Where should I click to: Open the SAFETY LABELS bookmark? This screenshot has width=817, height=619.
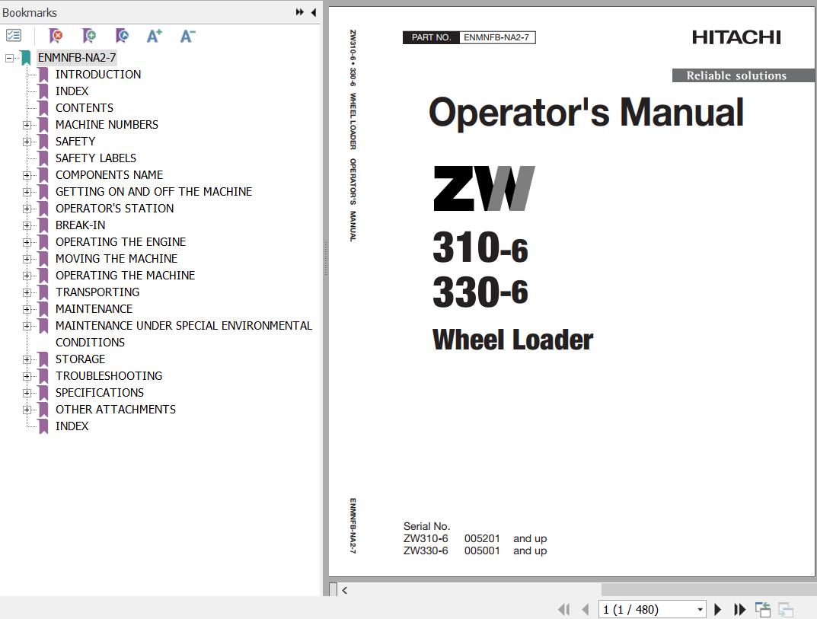[x=96, y=158]
